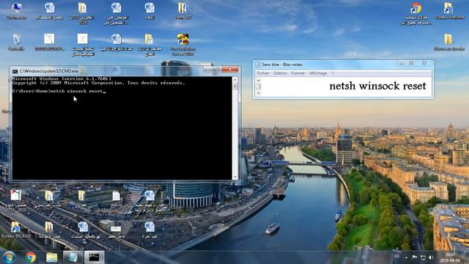Click the "Copyright (c) 2009 Microsoft Corporation" line
The height and width of the screenshot is (264, 469).
[x=99, y=83]
